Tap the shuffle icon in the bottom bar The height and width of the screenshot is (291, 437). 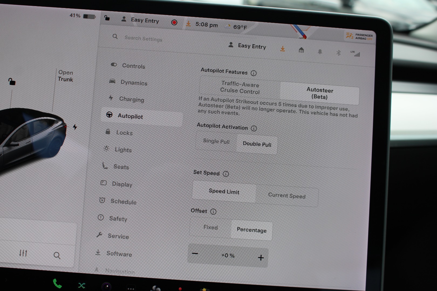tap(81, 285)
